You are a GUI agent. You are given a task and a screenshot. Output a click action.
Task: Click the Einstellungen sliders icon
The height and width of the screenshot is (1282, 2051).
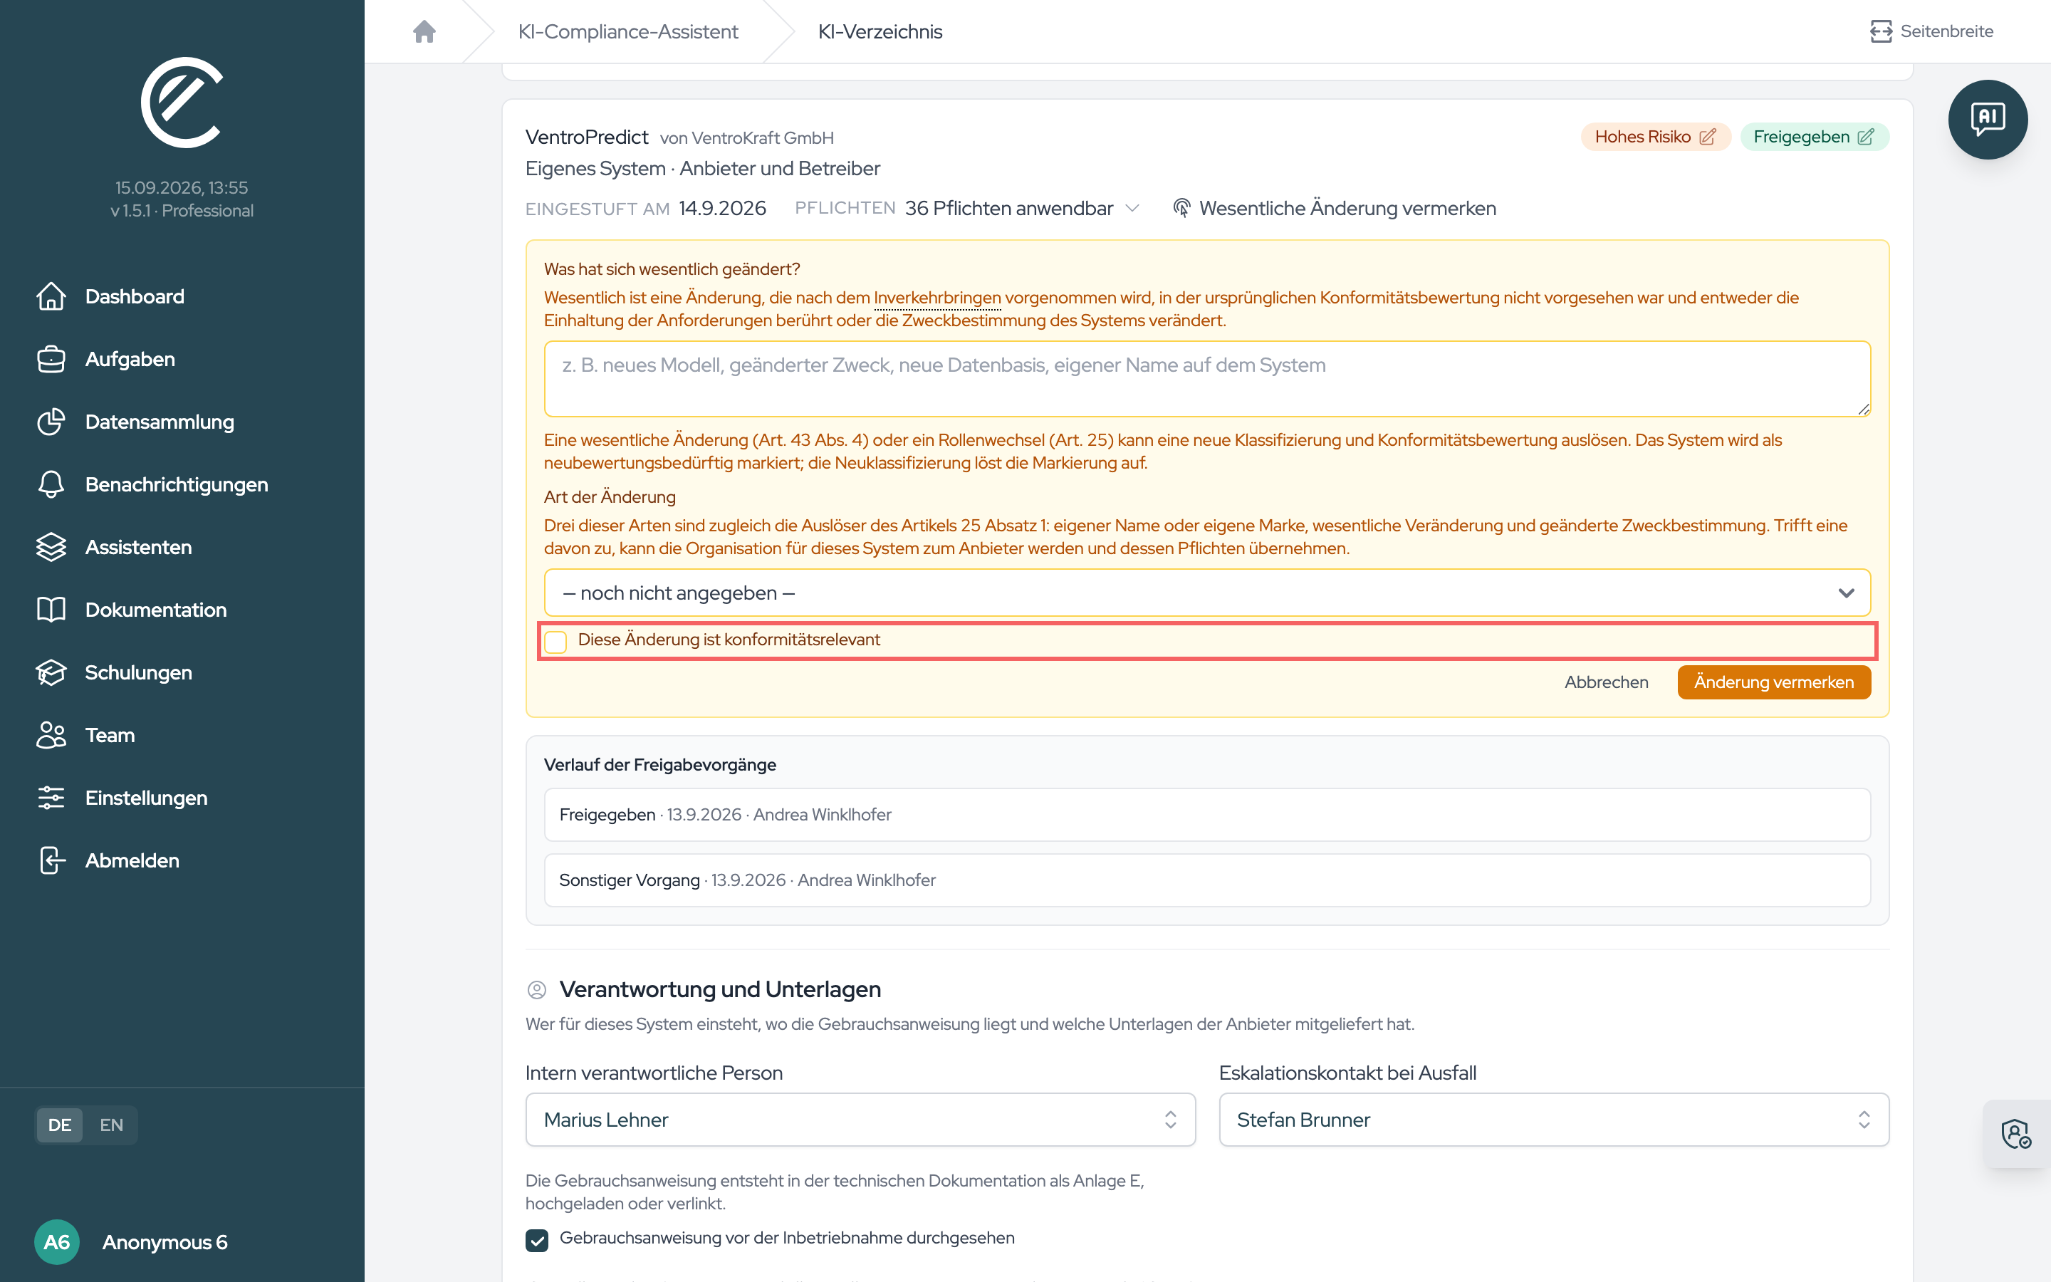point(51,798)
